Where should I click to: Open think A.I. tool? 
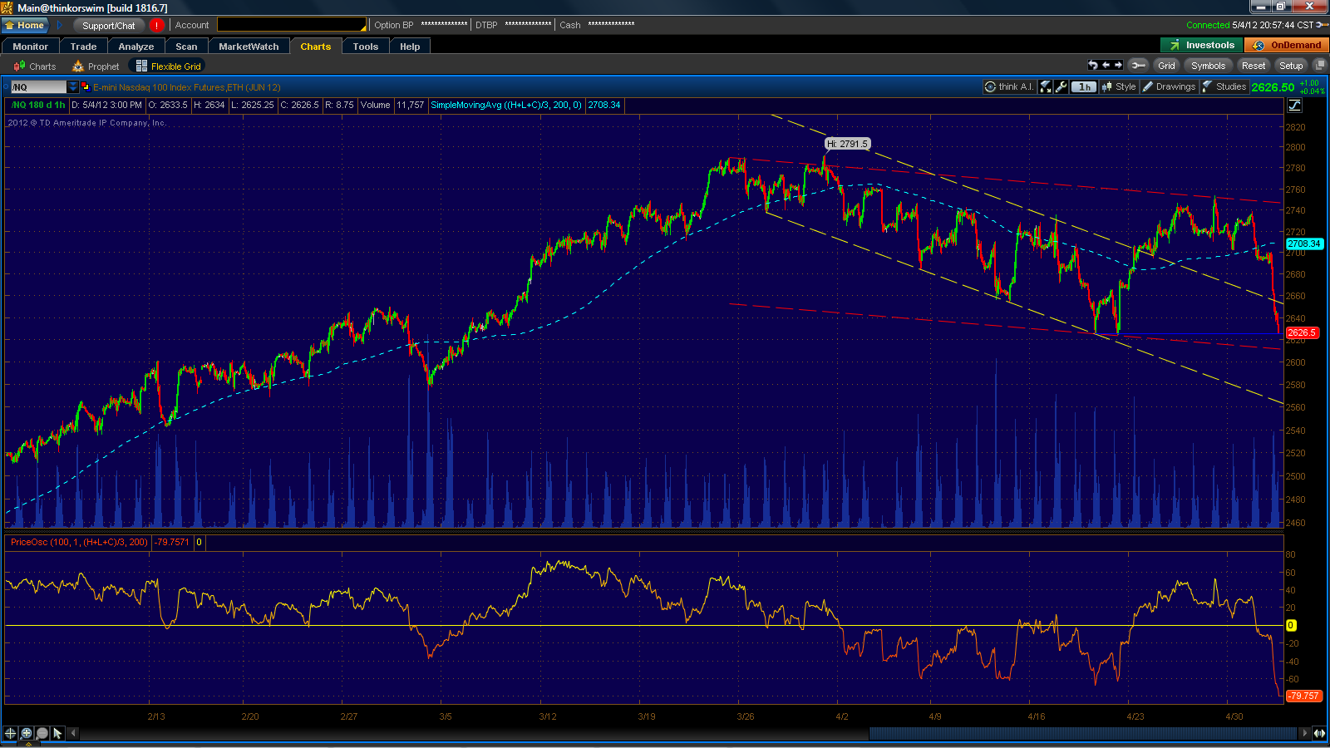(1009, 86)
